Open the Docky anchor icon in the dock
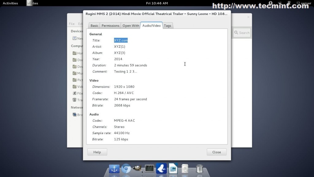 (x=114, y=168)
